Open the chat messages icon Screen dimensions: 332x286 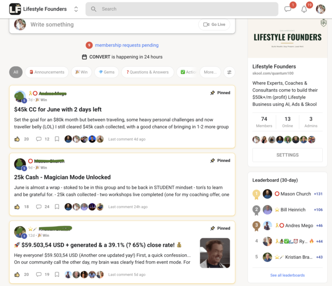click(288, 9)
